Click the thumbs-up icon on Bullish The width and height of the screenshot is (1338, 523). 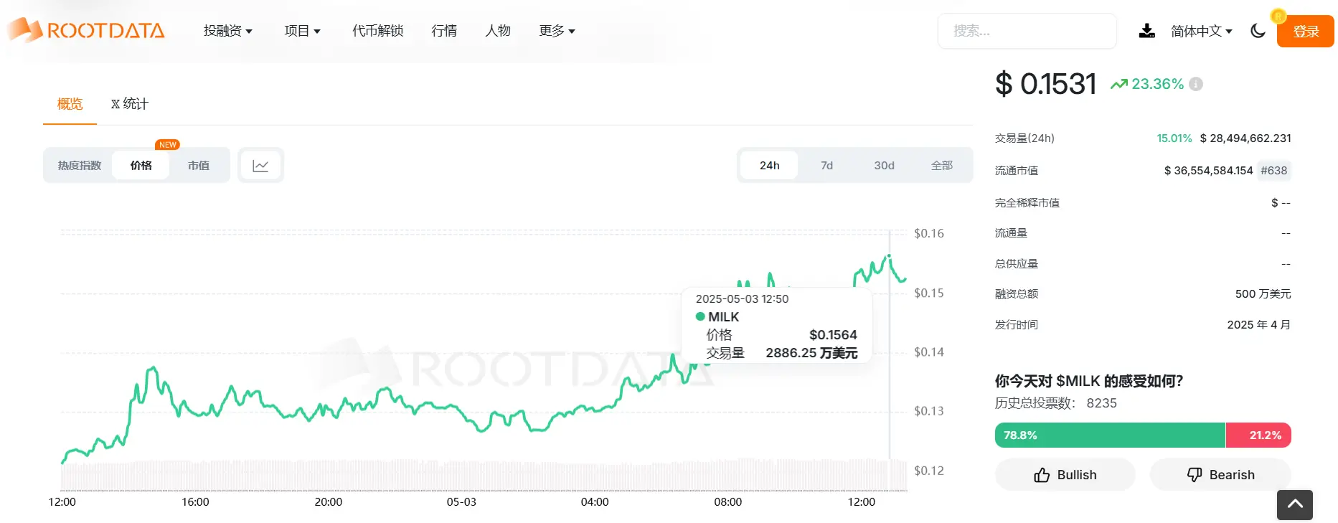1042,475
